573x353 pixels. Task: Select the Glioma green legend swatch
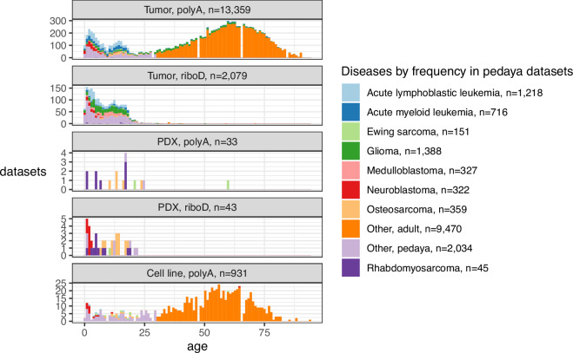[350, 151]
